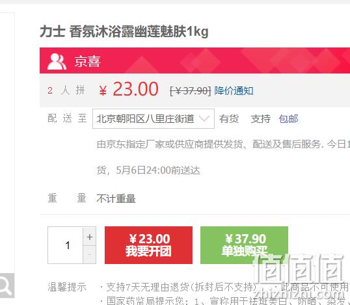The height and width of the screenshot is (305, 350).
Task: Start a group buy with 我要开团 button
Action: [x=148, y=245]
